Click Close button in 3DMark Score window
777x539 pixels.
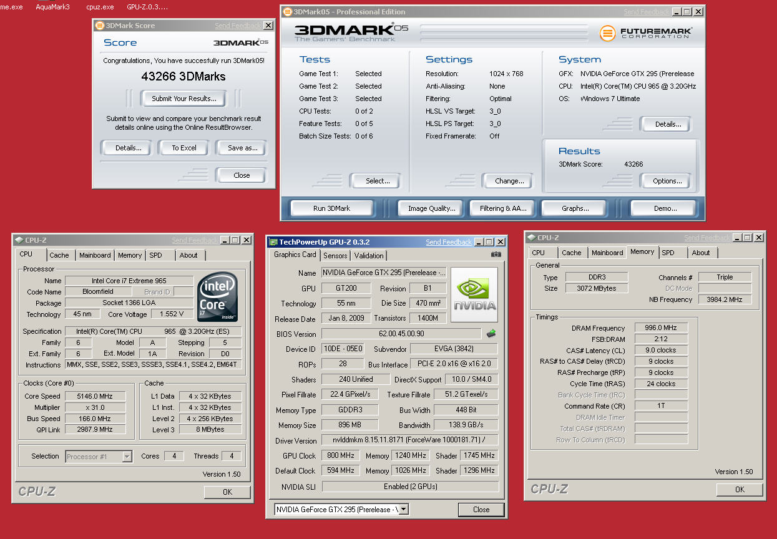coord(242,175)
